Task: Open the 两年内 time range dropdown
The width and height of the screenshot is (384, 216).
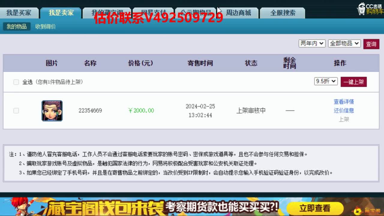Action: pos(312,43)
